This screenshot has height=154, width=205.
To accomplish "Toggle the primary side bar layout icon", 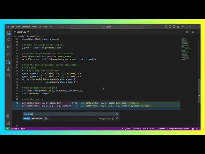I will [x=166, y=27].
